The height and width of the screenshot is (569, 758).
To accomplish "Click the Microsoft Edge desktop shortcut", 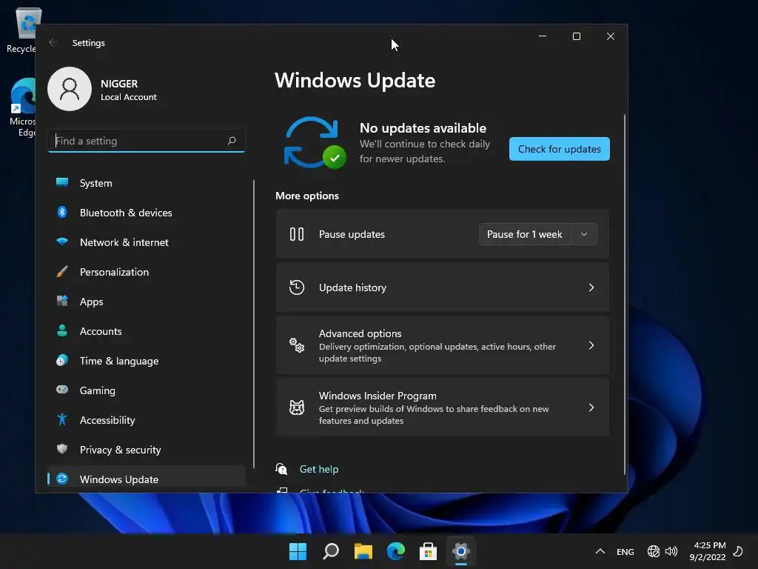I will (23, 107).
